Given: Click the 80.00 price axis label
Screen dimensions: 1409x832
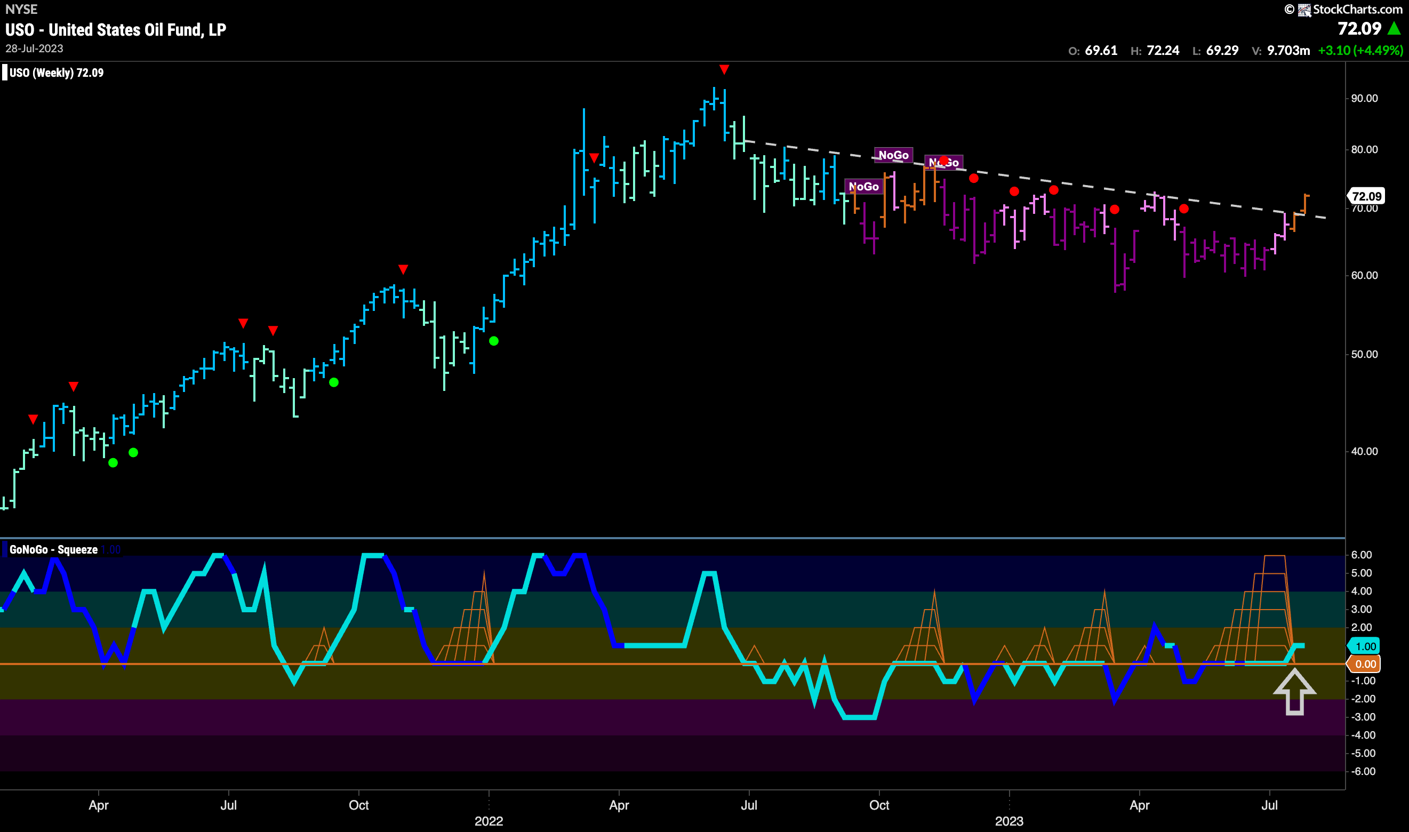Looking at the screenshot, I should click(1364, 150).
